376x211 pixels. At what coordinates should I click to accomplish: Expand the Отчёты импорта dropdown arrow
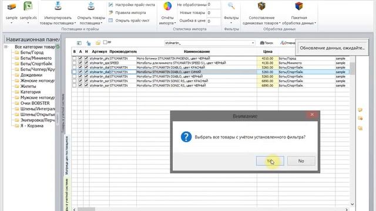(x=175, y=23)
